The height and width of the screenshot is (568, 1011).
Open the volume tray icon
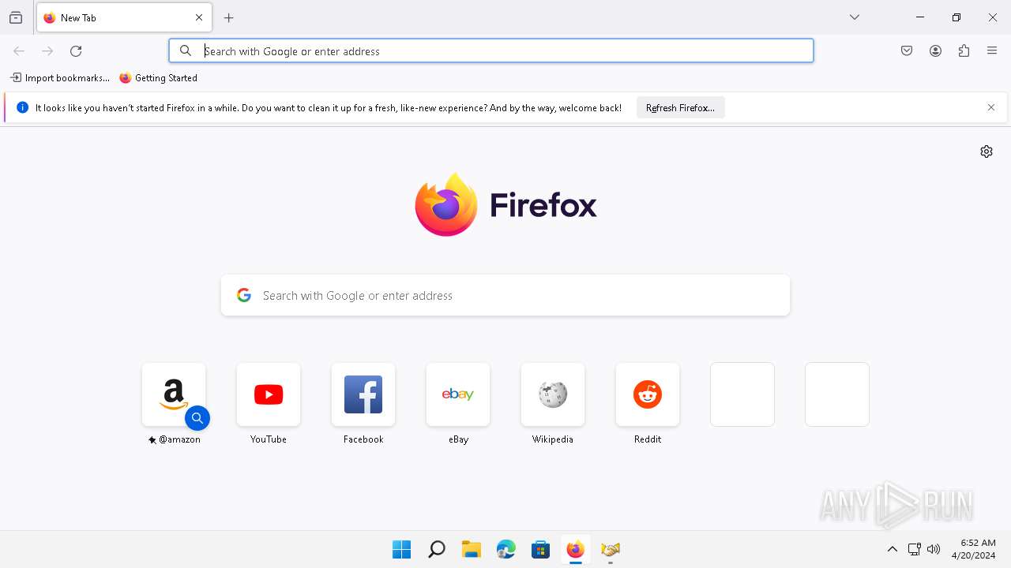(934, 549)
